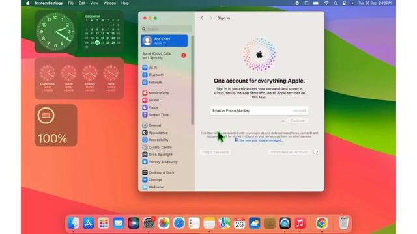Image resolution: width=417 pixels, height=234 pixels.
Task: Open the View menu
Action: pyautogui.click(x=94, y=3)
